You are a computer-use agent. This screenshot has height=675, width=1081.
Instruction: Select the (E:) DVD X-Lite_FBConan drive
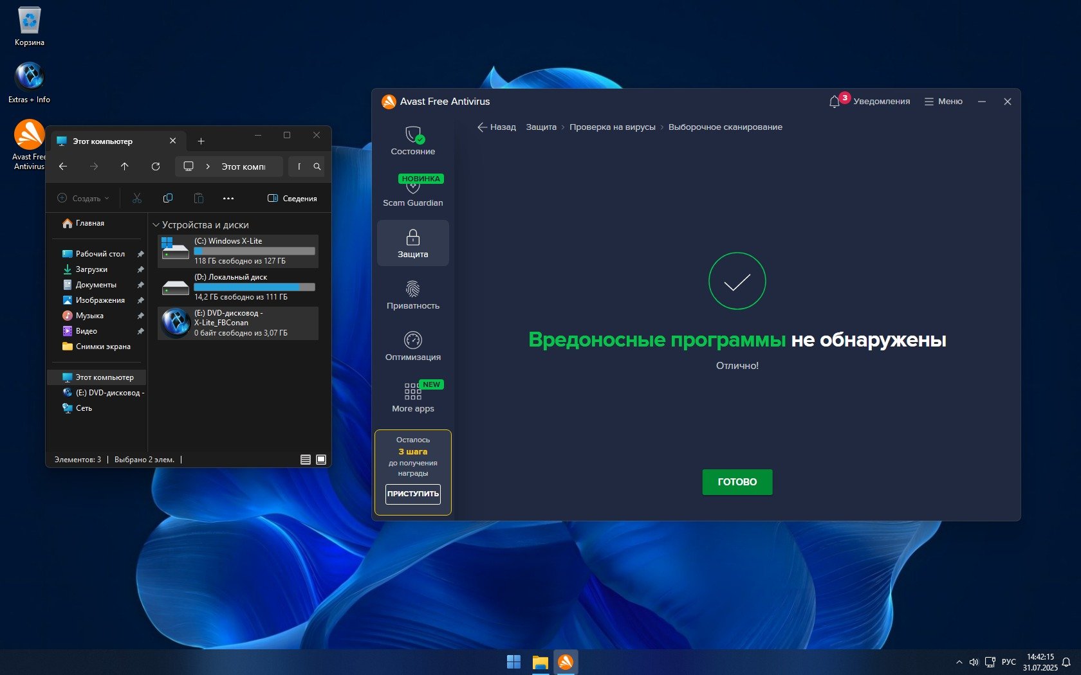(238, 323)
